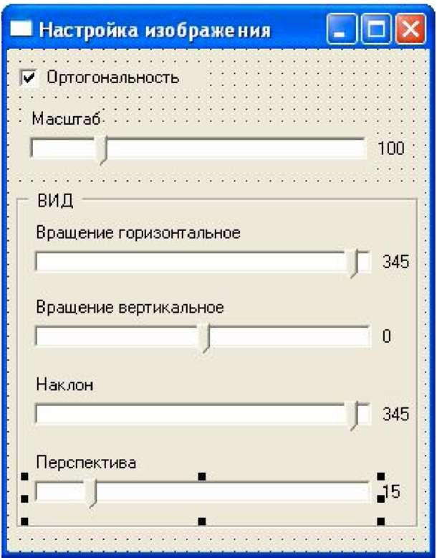This screenshot has width=437, height=558.
Task: Click the Вращение горизонтальное label text
Action: (138, 233)
